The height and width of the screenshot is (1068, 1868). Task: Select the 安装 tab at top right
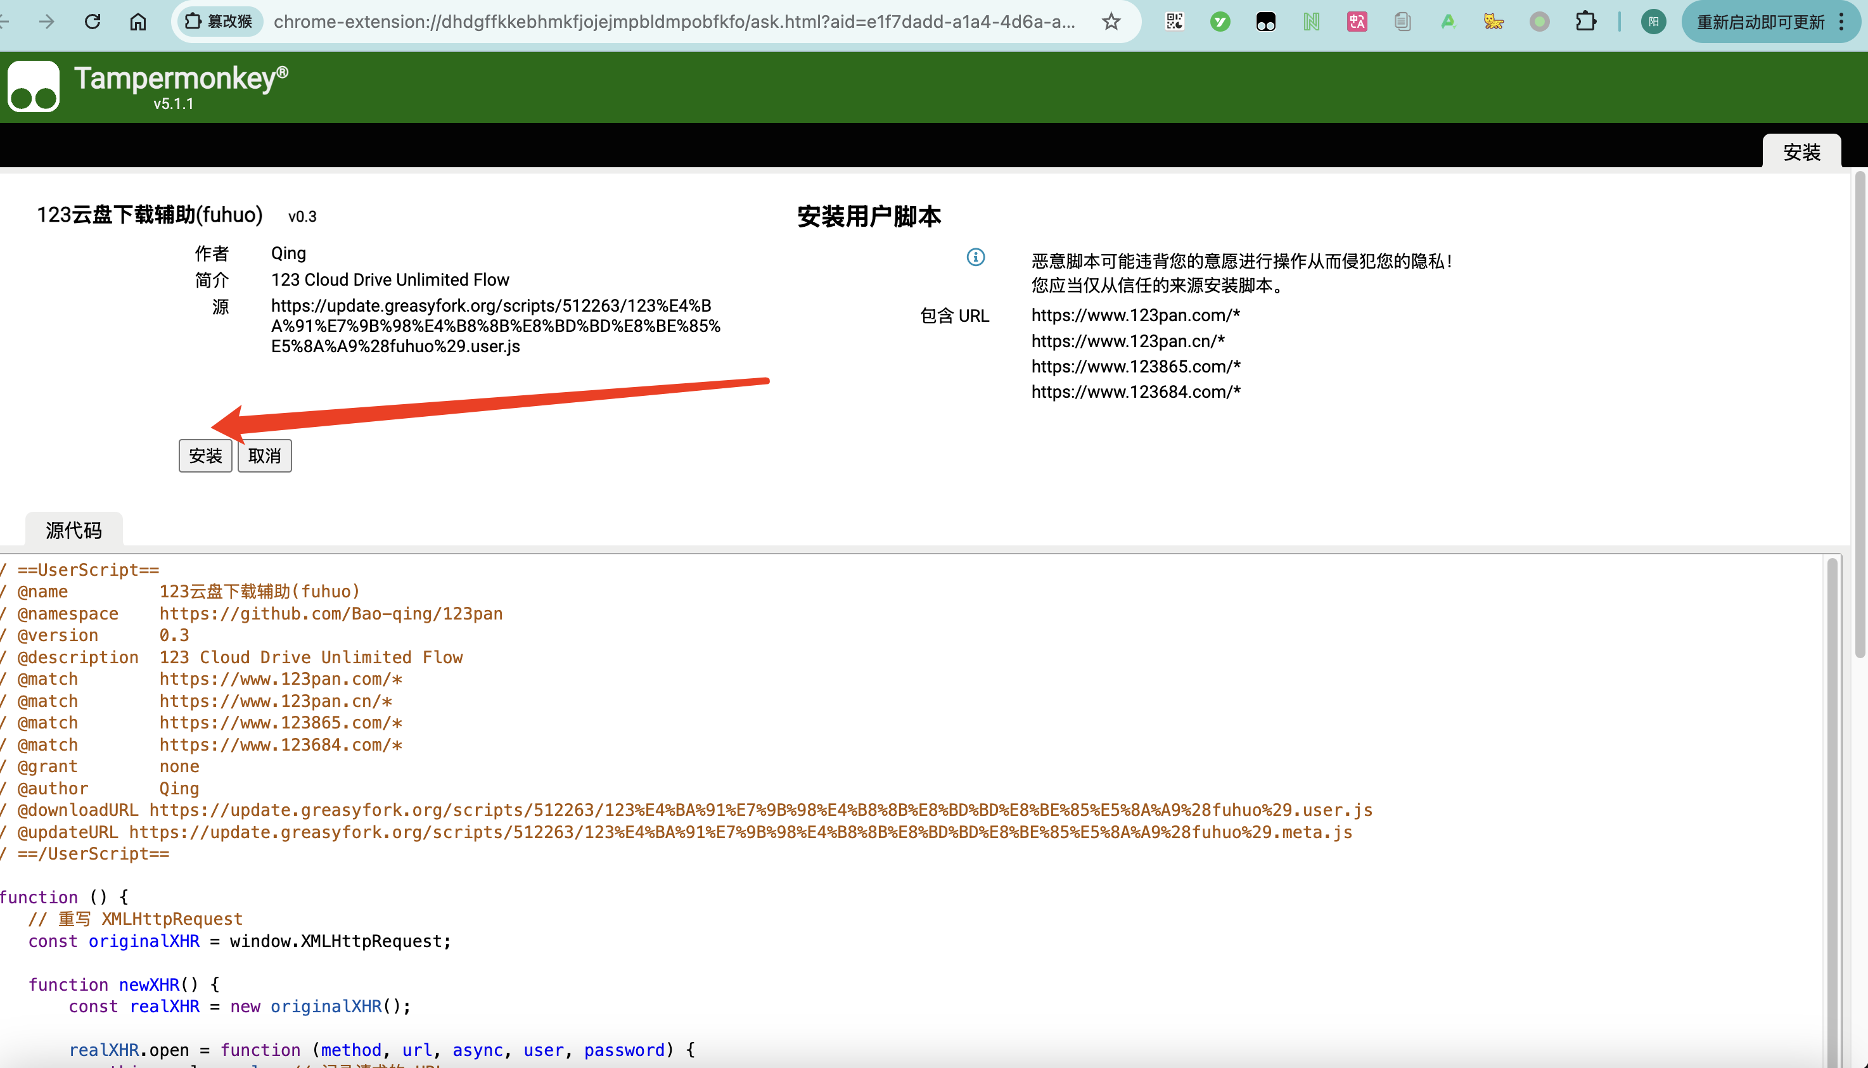pos(1801,153)
